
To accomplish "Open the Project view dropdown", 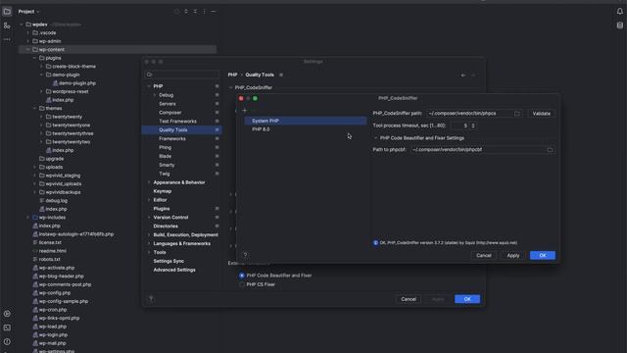I will [x=28, y=12].
